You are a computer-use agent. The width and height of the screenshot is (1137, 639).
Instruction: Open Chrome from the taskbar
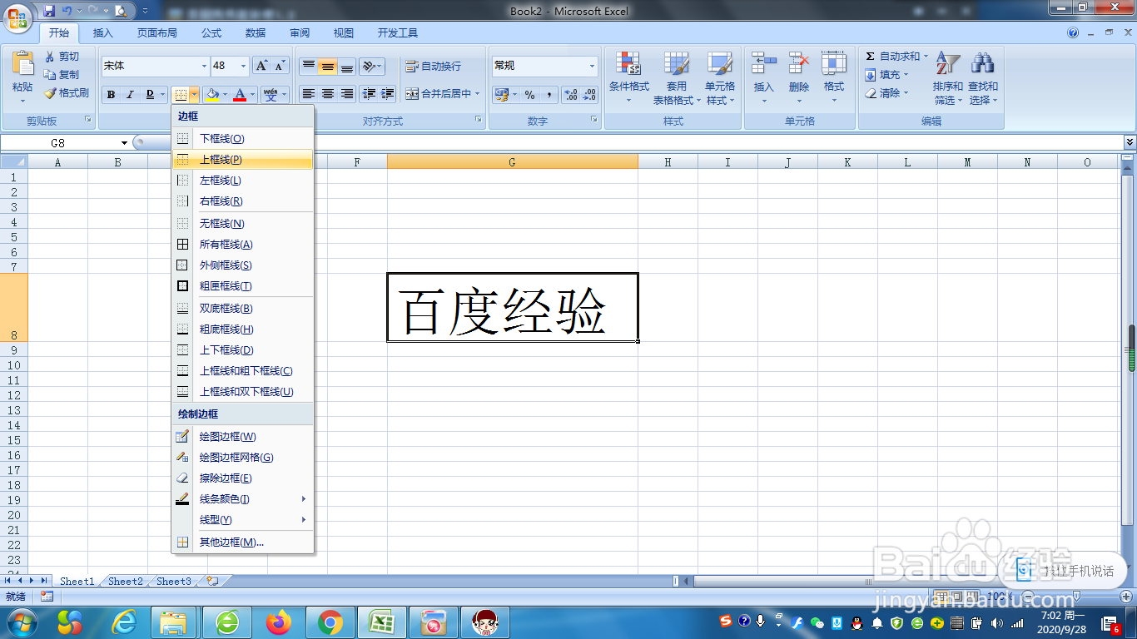(330, 622)
